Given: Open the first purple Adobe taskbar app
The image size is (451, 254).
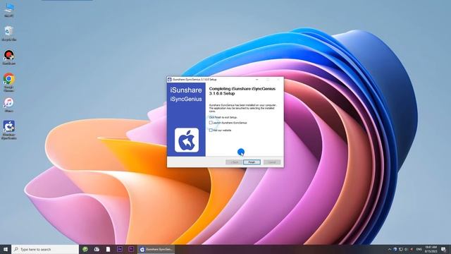Looking at the screenshot, I should 120,249.
